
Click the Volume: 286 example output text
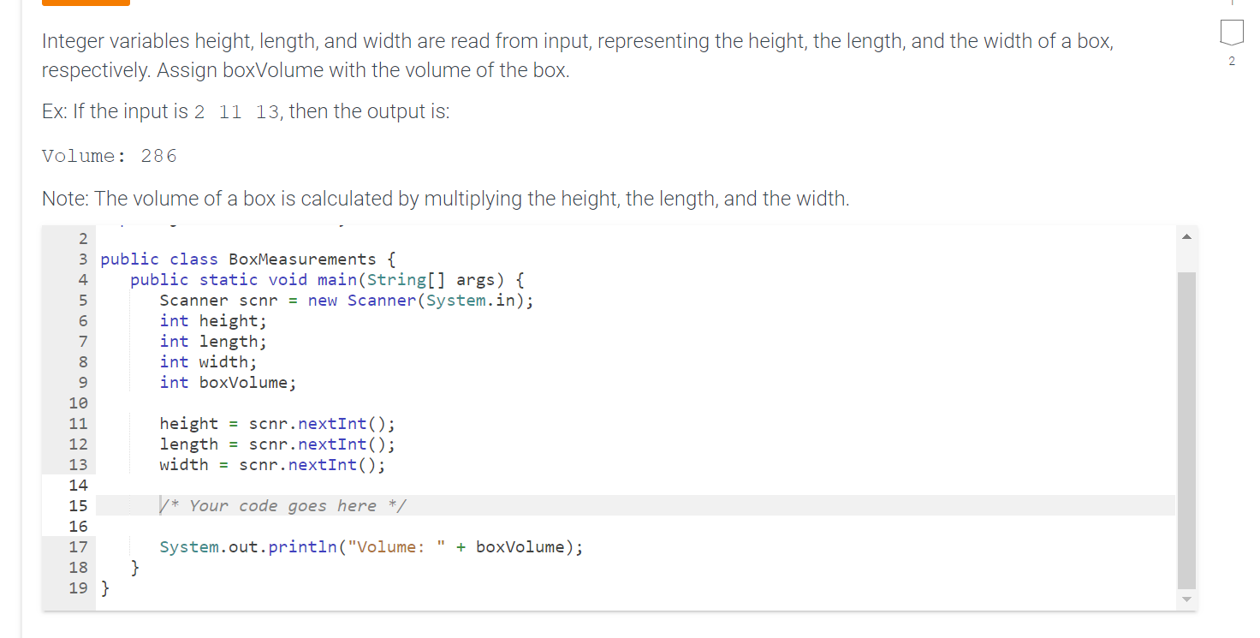coord(110,155)
